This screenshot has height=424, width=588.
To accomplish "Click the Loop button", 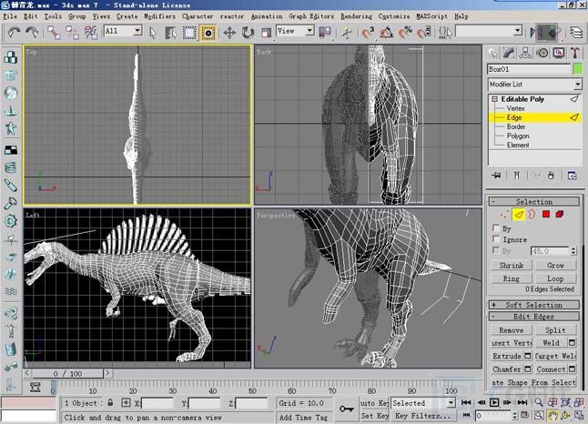I will pyautogui.click(x=555, y=278).
